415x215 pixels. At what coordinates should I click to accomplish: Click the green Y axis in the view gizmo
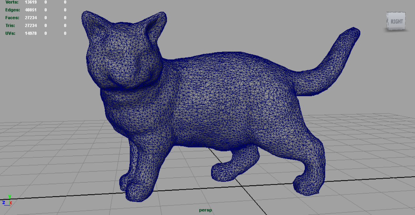click(x=10, y=197)
